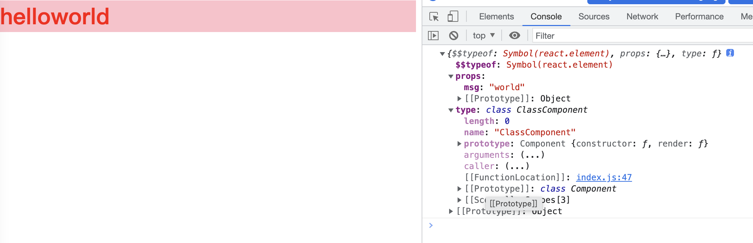Screen dimensions: 753x243
Task: Open the Network tab
Action: click(642, 17)
